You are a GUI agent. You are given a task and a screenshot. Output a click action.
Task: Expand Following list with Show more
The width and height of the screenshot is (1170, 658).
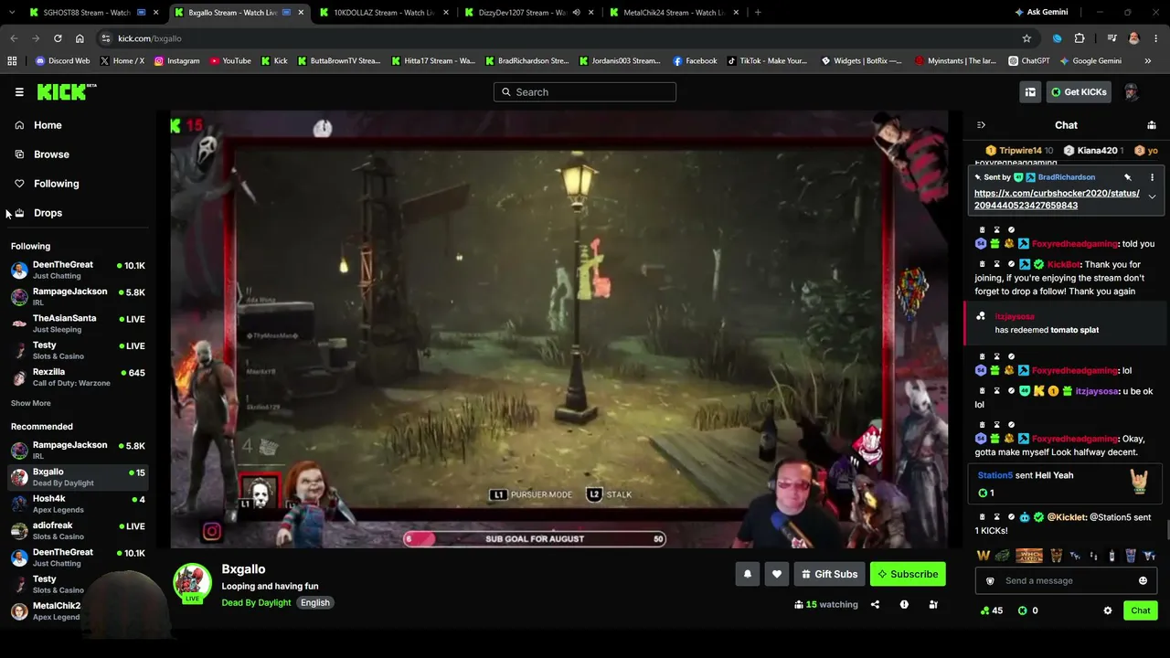coord(31,403)
